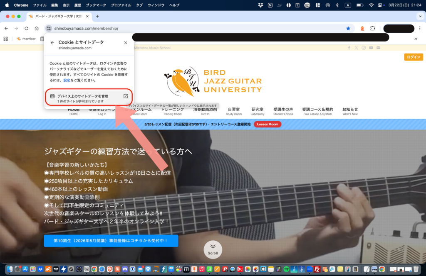Open the 自習室 Study Room menu item
The height and width of the screenshot is (276, 426).
[234, 111]
